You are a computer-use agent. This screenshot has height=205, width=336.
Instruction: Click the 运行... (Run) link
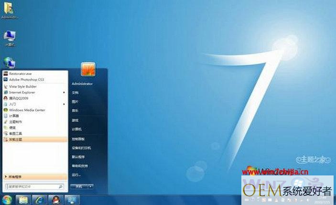point(76,175)
